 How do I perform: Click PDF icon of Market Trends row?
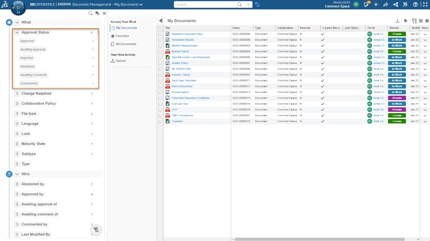(x=168, y=51)
